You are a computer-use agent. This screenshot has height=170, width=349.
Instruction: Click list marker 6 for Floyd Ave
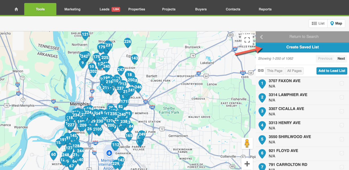coord(262,153)
